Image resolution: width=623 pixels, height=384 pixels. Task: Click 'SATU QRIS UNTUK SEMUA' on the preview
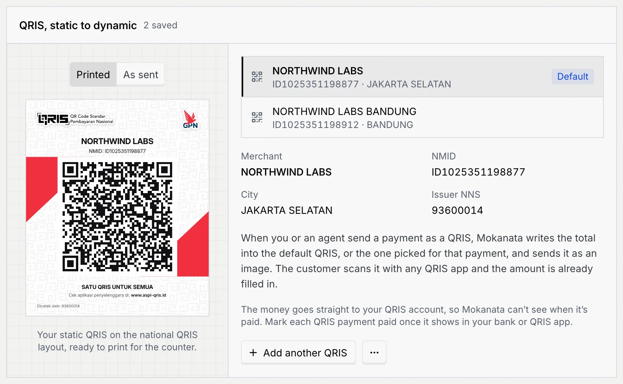(x=117, y=287)
